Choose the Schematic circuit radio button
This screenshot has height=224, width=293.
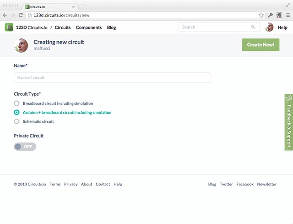[x=17, y=121]
